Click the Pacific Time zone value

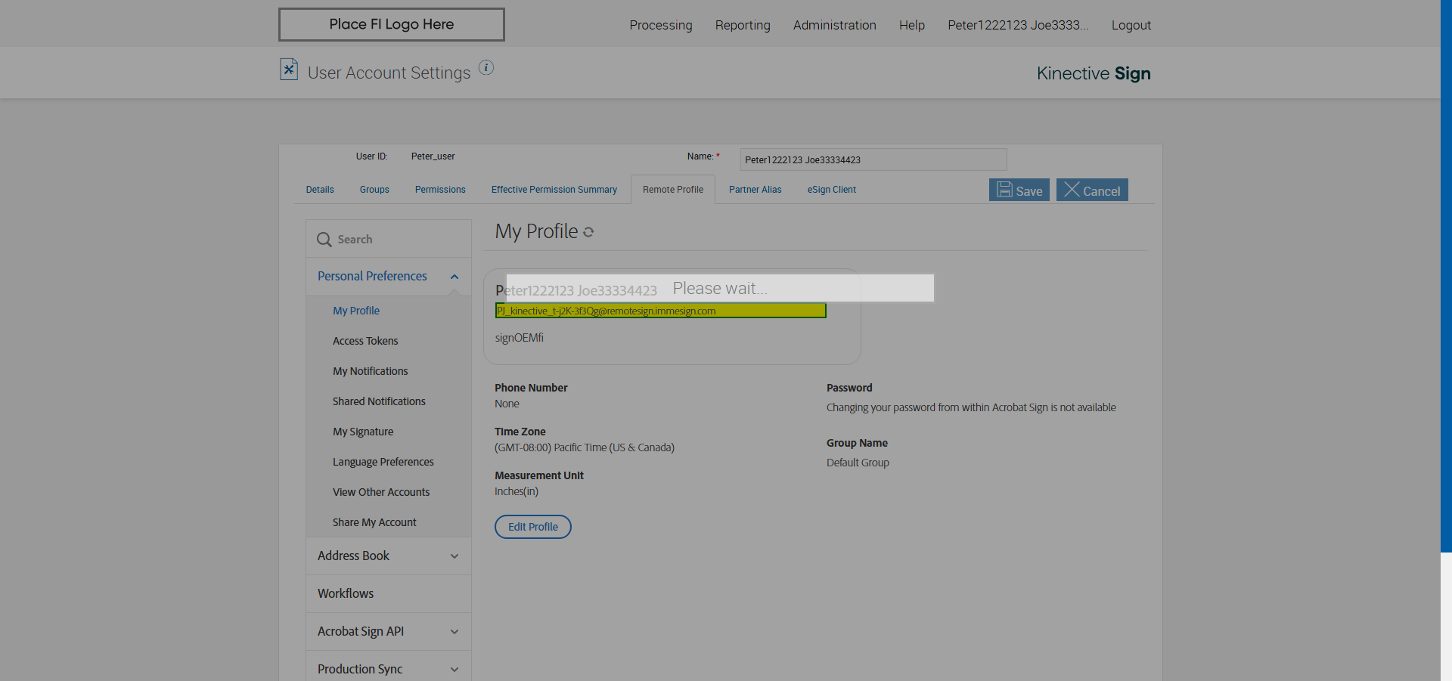(x=585, y=447)
